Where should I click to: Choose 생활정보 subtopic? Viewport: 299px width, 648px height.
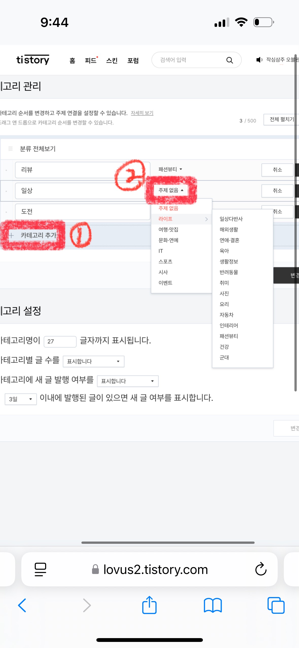229,262
